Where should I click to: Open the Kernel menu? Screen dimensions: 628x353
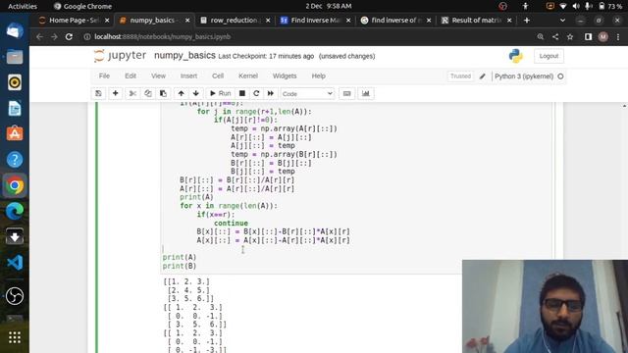tap(248, 76)
